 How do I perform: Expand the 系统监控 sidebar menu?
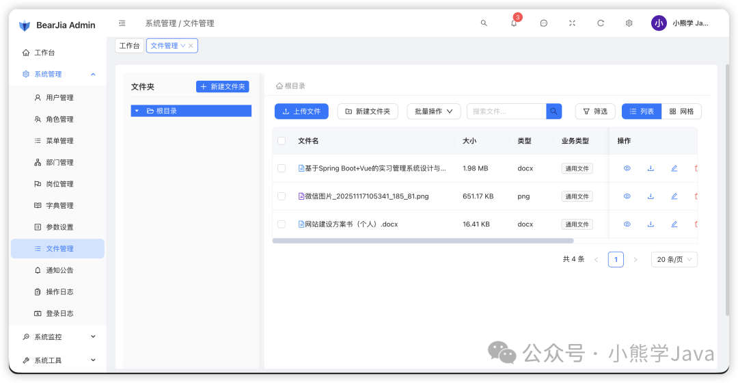(x=59, y=337)
